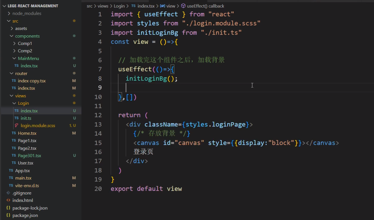Click the TS icon in breadcrumb index.tsx
This screenshot has height=220, width=374.
(133, 6)
